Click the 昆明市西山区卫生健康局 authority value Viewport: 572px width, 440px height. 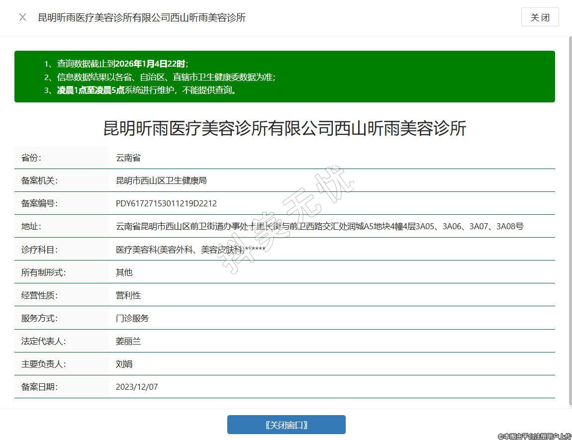coord(161,180)
